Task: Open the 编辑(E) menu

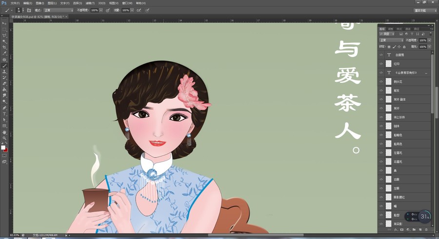Action: [x=28, y=3]
